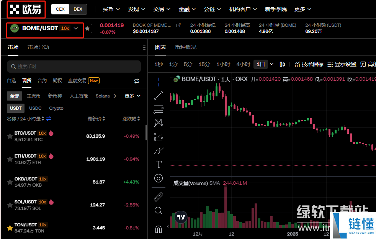Viewport: 376px width, 239px height.
Task: Filter by 全部 category
Action: [x=15, y=96]
